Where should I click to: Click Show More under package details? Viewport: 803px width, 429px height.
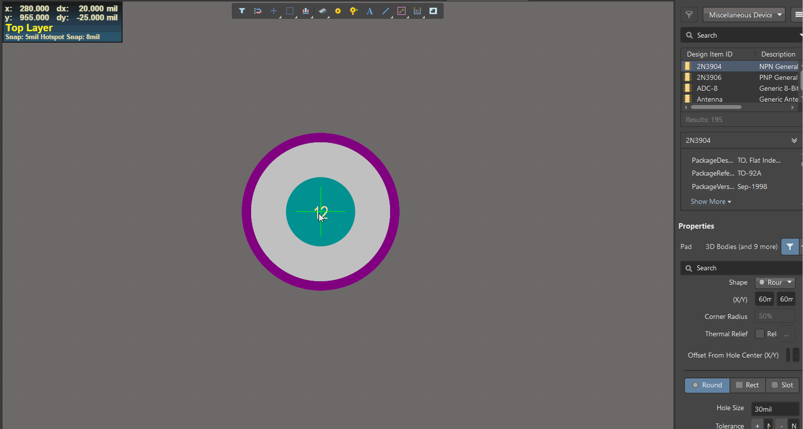[711, 201]
